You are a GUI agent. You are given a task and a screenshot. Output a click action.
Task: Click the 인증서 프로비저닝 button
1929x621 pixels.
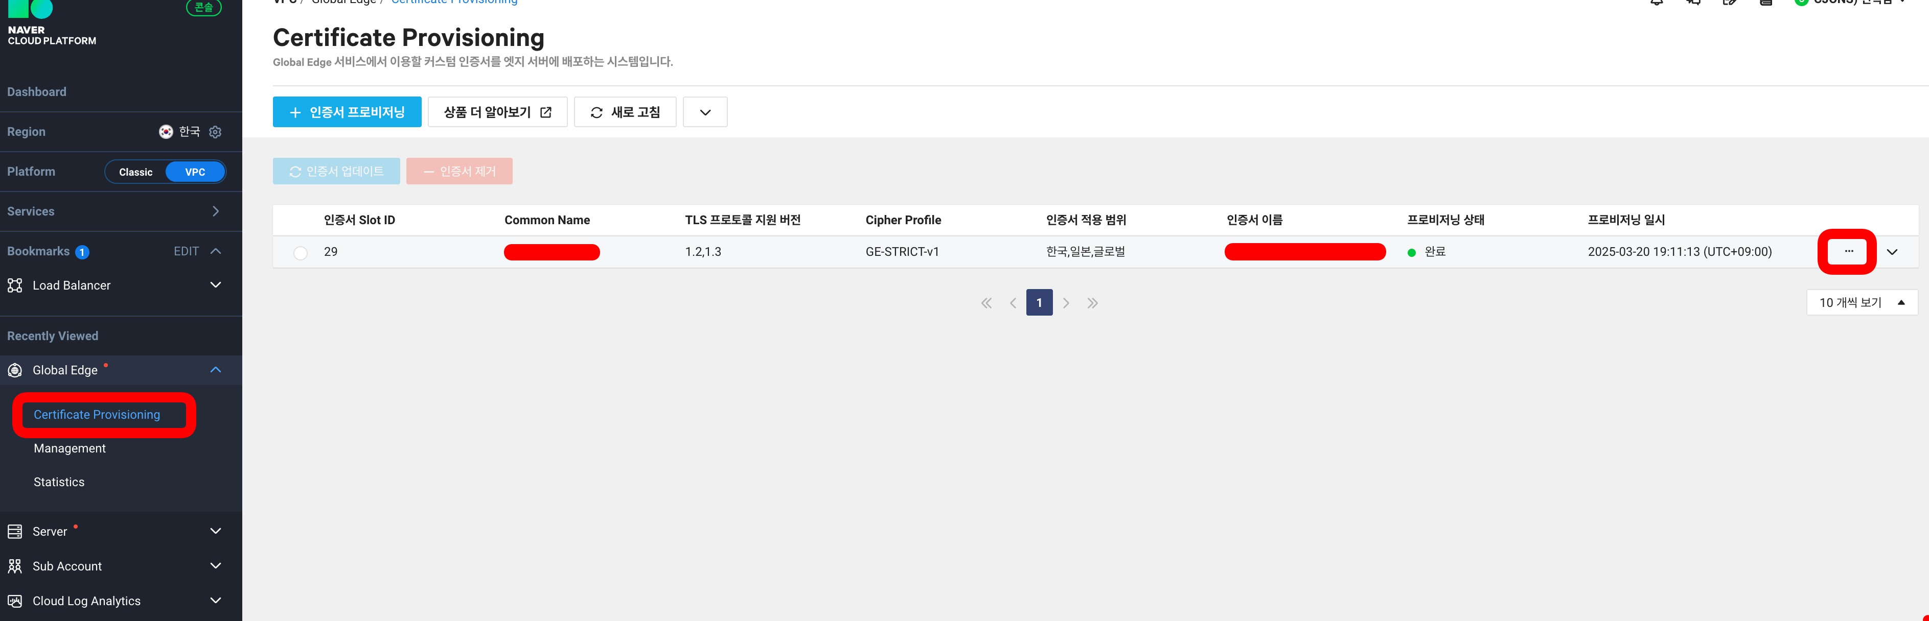(347, 112)
